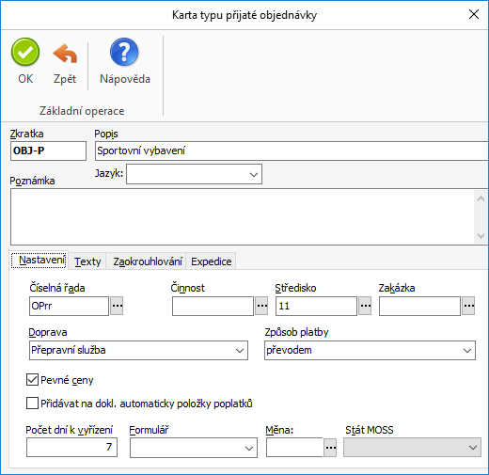Image resolution: width=489 pixels, height=475 pixels.
Task: Uncheck the Pevné ceny checkbox
Action: [x=32, y=380]
